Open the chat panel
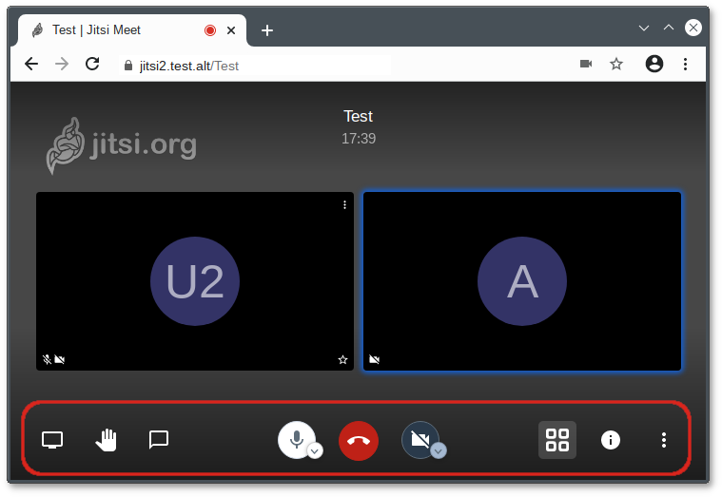Screen dimensions: 722x497 point(159,440)
